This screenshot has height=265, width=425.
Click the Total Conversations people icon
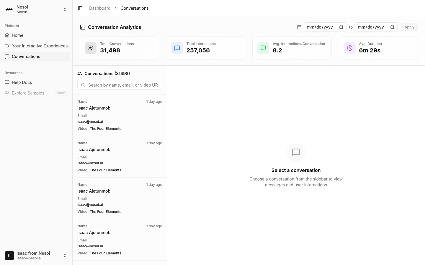91,48
